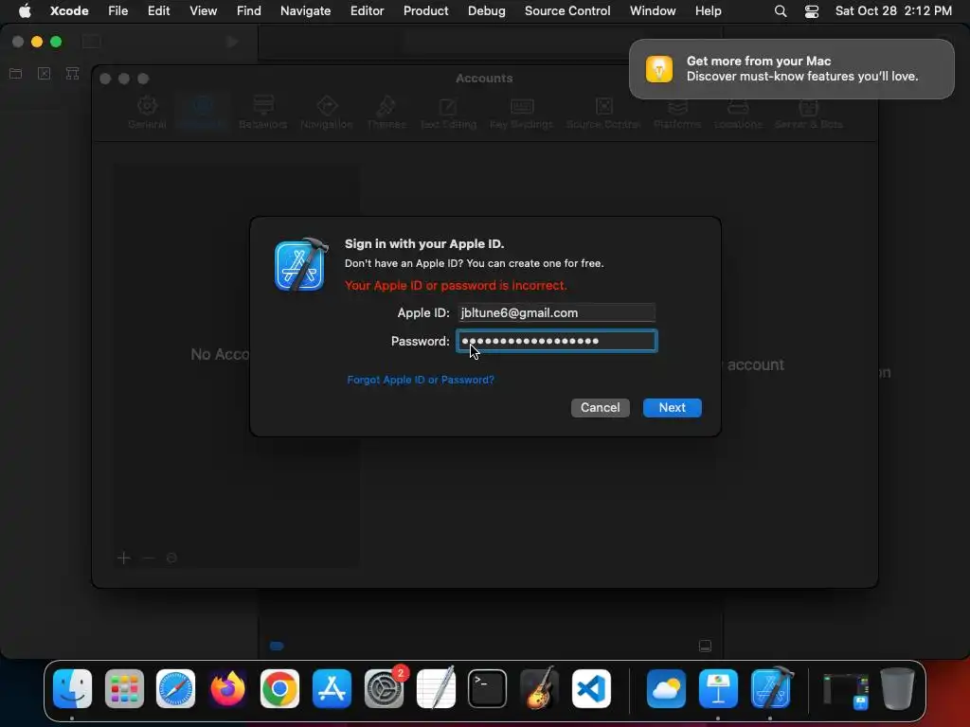The width and height of the screenshot is (970, 727).
Task: Click the lightbulb Tips notification icon
Action: 659,68
